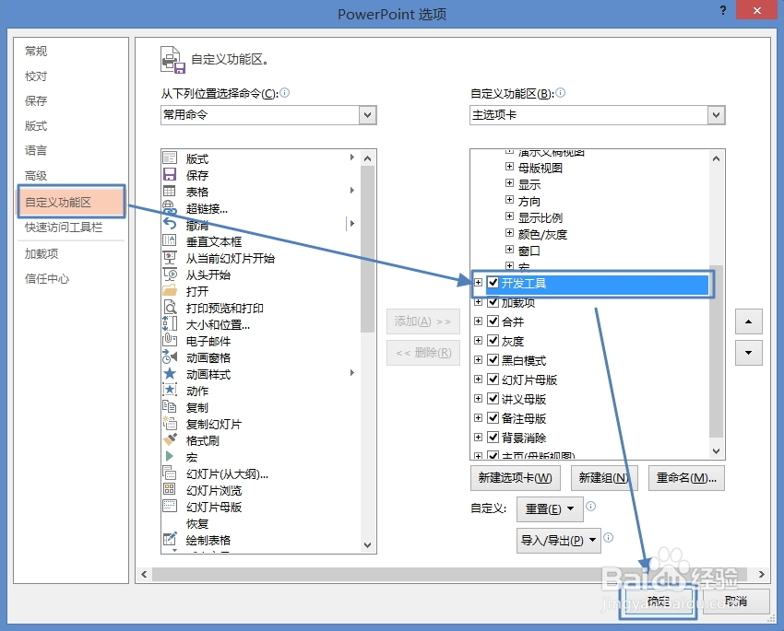Click the 动画窗格 icon
The image size is (784, 631).
170,356
